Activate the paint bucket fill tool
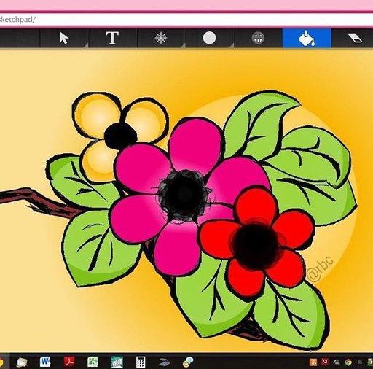The image size is (373, 369). pos(307,38)
